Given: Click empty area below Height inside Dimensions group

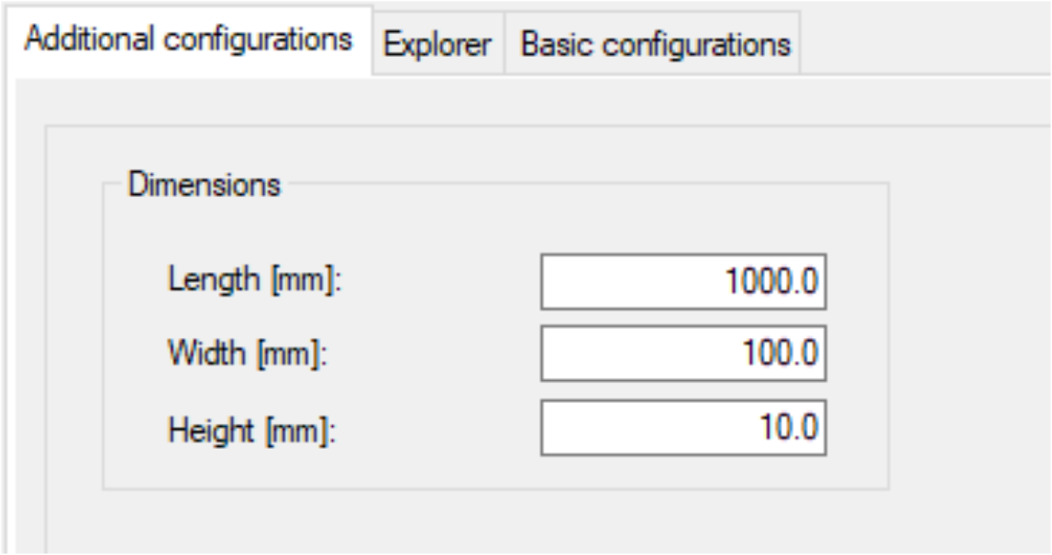Looking at the screenshot, I should [495, 472].
